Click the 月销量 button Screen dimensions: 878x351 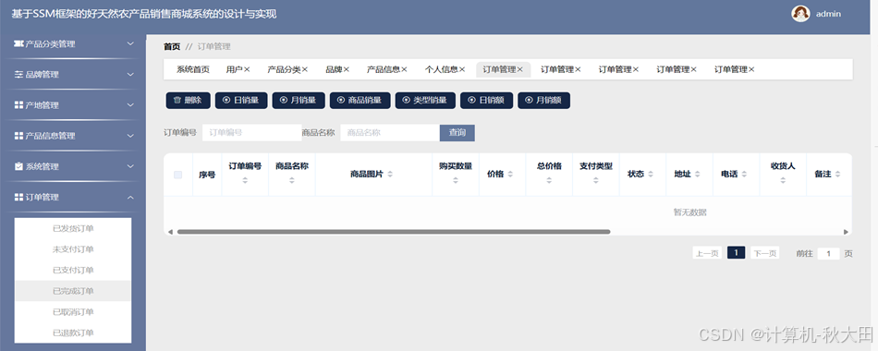point(299,100)
